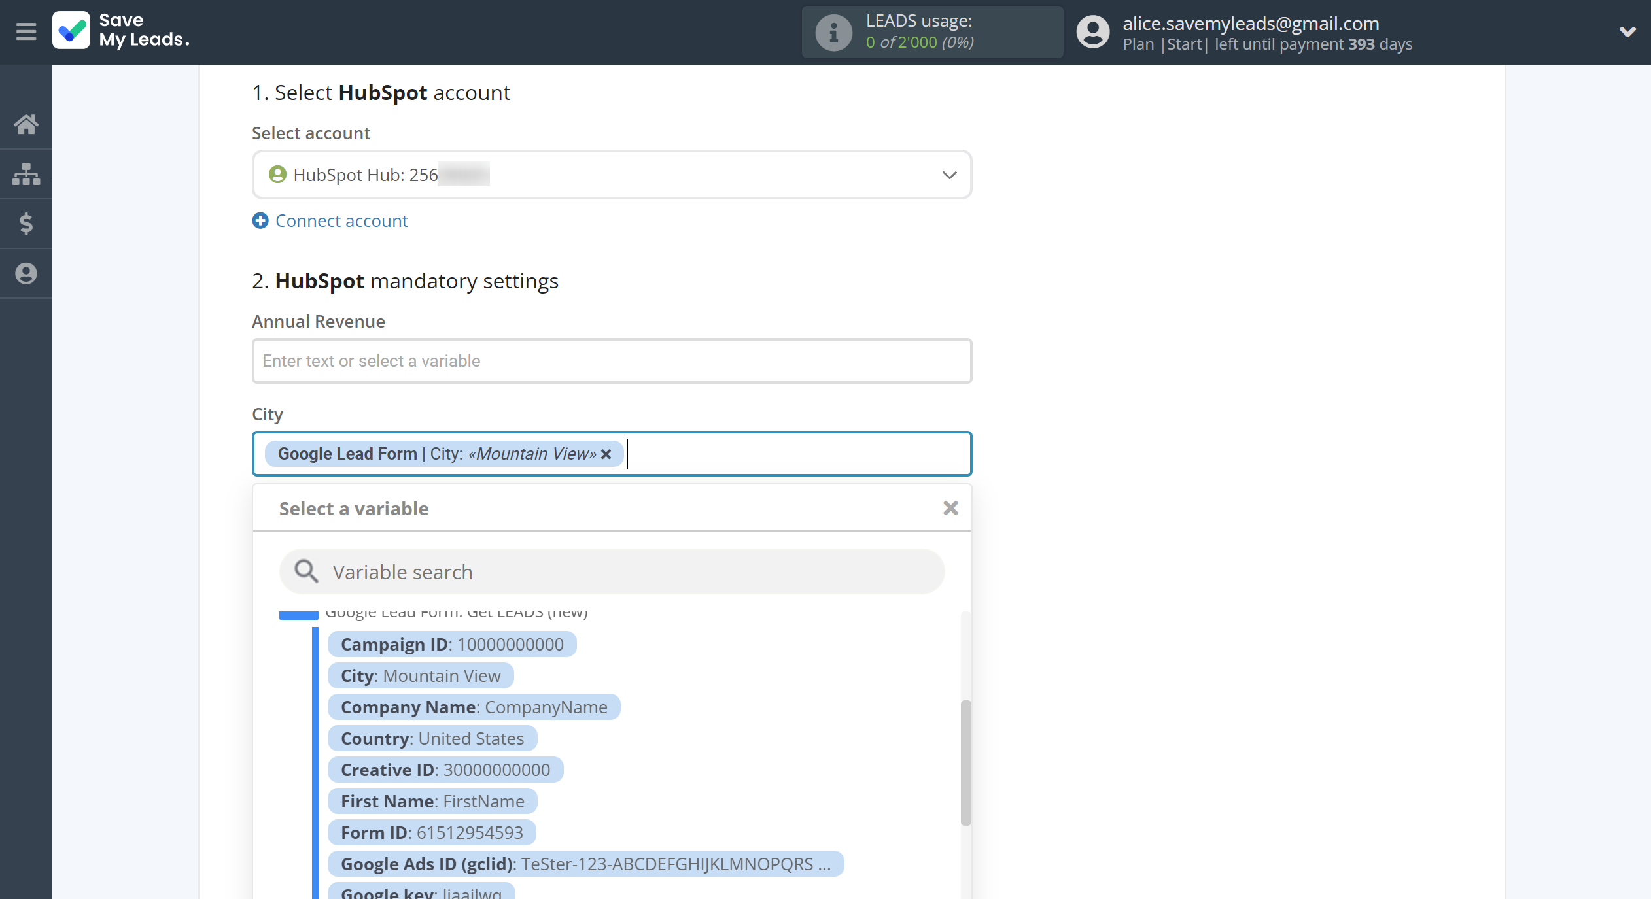Select the Form ID variable
Viewport: 1651px width, 899px height.
click(x=432, y=833)
